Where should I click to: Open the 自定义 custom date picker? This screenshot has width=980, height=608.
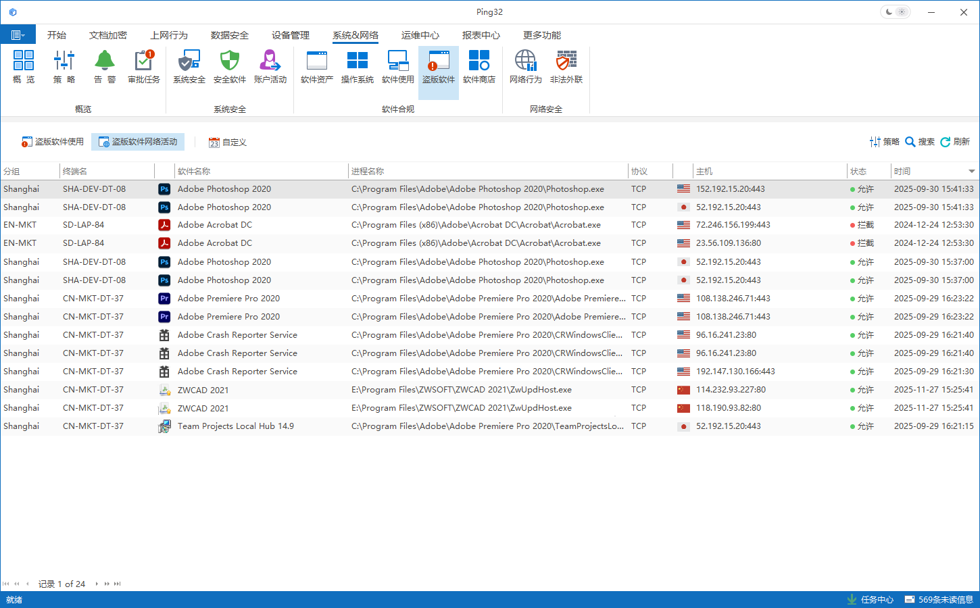228,143
